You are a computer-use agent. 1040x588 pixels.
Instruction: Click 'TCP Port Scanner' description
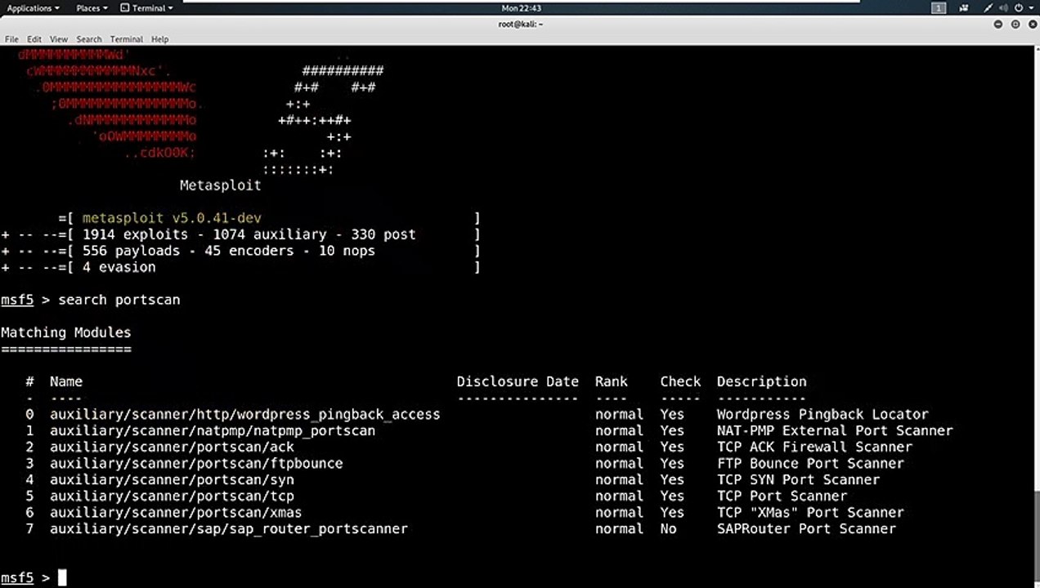point(782,496)
